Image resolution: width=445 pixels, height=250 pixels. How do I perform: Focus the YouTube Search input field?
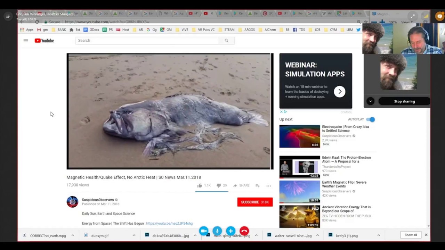[x=147, y=41]
